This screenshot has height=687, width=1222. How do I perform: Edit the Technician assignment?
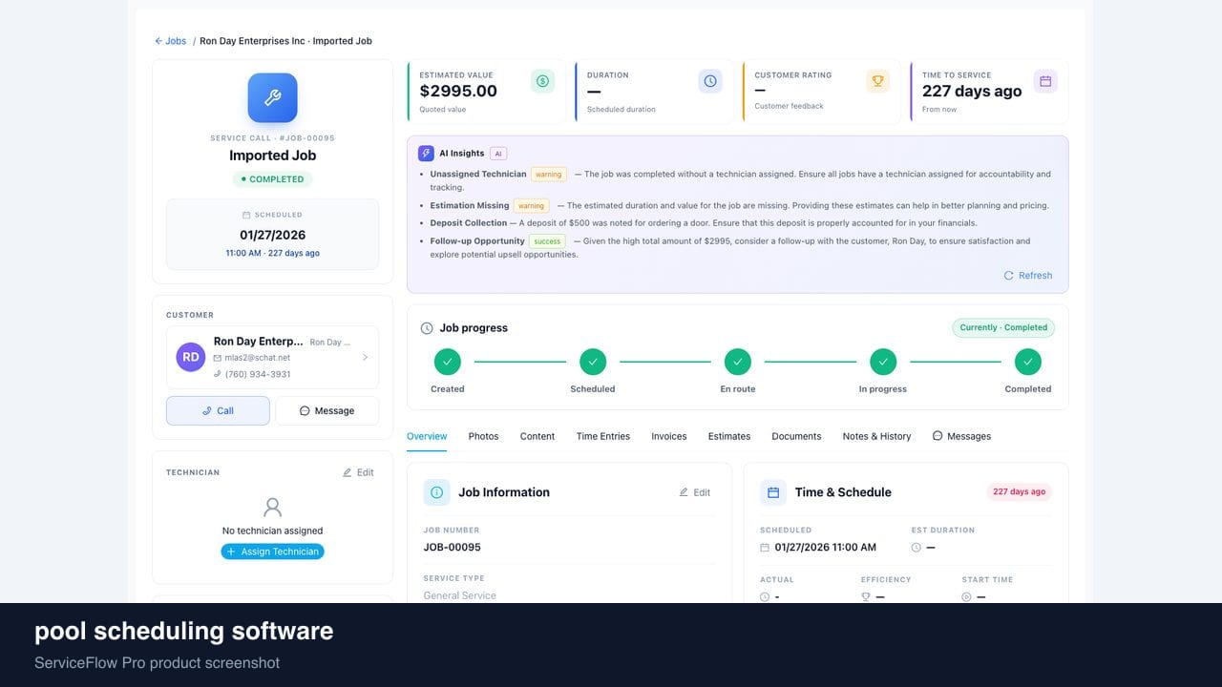pos(358,472)
